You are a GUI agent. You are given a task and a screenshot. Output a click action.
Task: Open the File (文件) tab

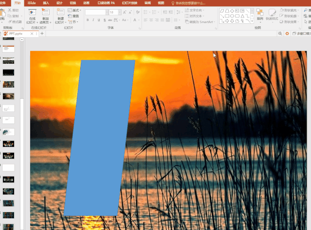pyautogui.click(x=3, y=3)
